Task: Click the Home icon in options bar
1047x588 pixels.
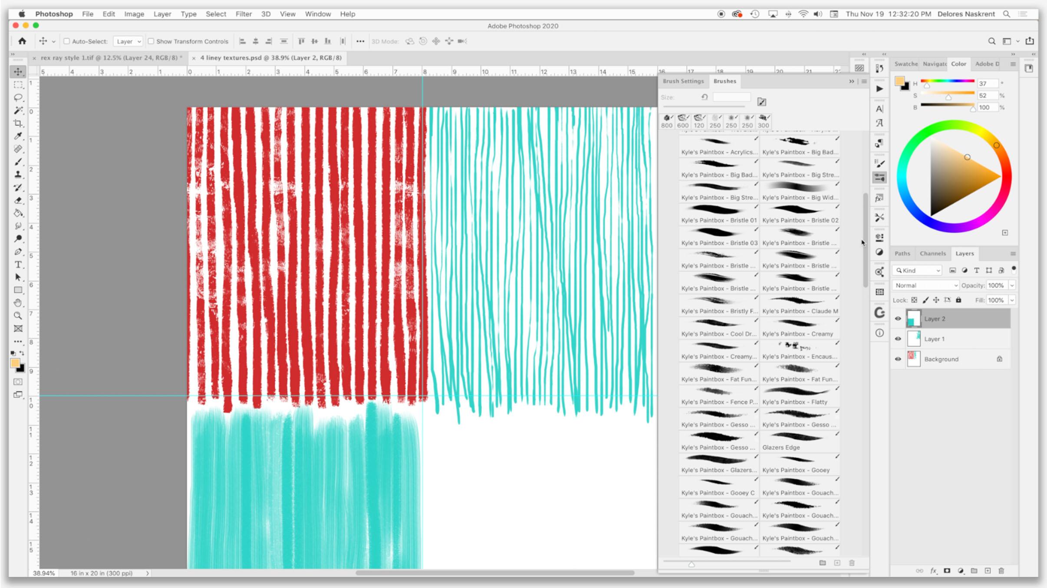Action: pos(22,41)
